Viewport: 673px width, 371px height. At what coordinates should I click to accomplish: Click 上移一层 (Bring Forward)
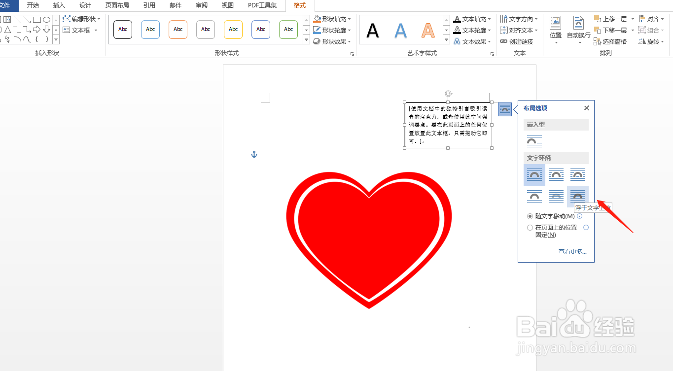pos(610,19)
